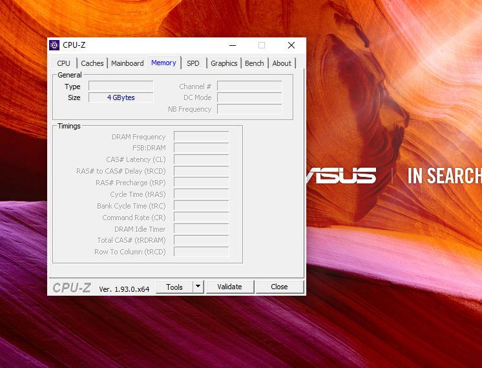Click the Row To Column (tRCD) value box
Viewport: 482px width, 368px height.
click(x=202, y=252)
